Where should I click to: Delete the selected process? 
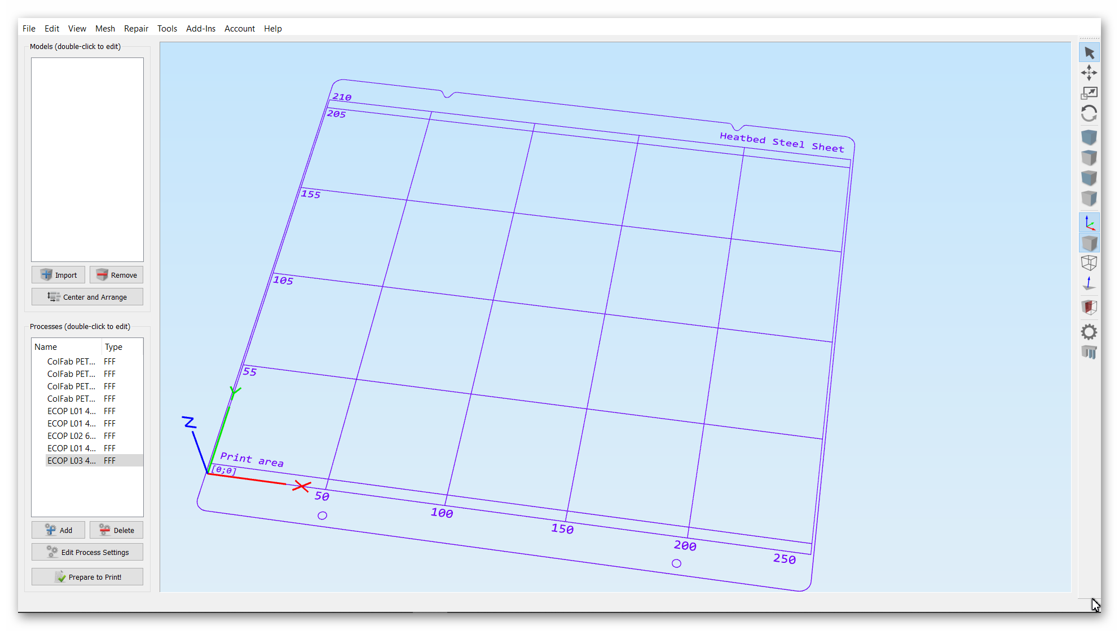(x=116, y=530)
